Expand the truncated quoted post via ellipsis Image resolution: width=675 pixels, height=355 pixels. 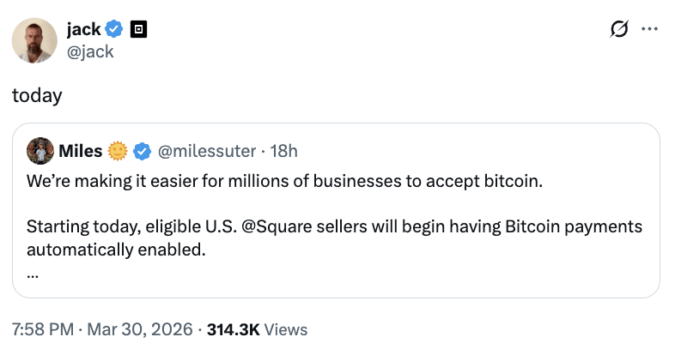(x=33, y=274)
